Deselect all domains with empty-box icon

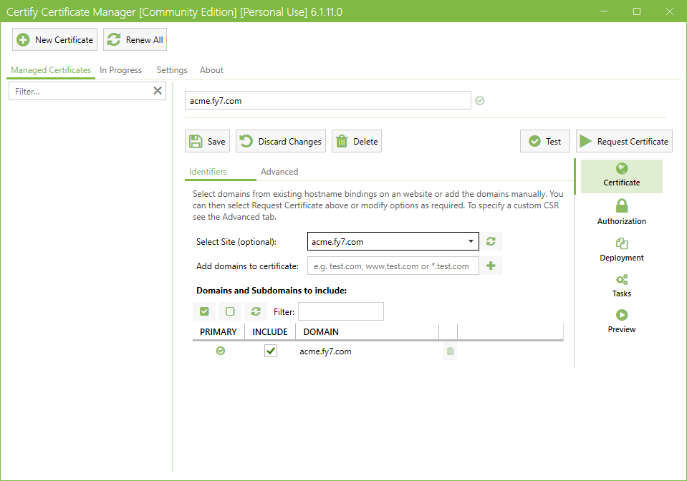pos(230,311)
